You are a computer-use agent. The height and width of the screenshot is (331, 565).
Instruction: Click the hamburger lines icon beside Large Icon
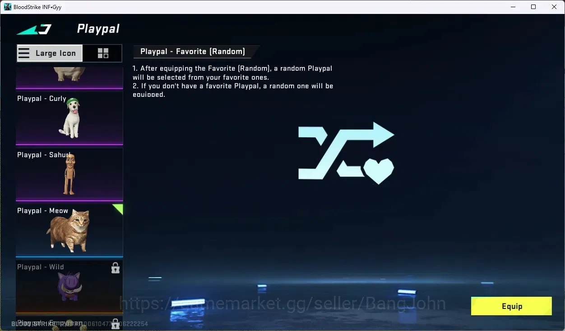click(x=24, y=53)
